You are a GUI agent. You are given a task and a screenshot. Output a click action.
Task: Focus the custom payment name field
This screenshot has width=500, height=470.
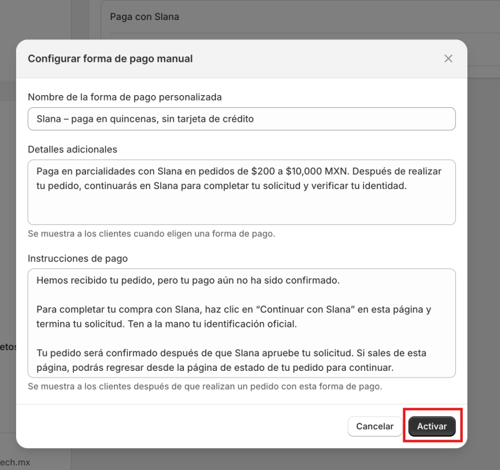coord(241,118)
